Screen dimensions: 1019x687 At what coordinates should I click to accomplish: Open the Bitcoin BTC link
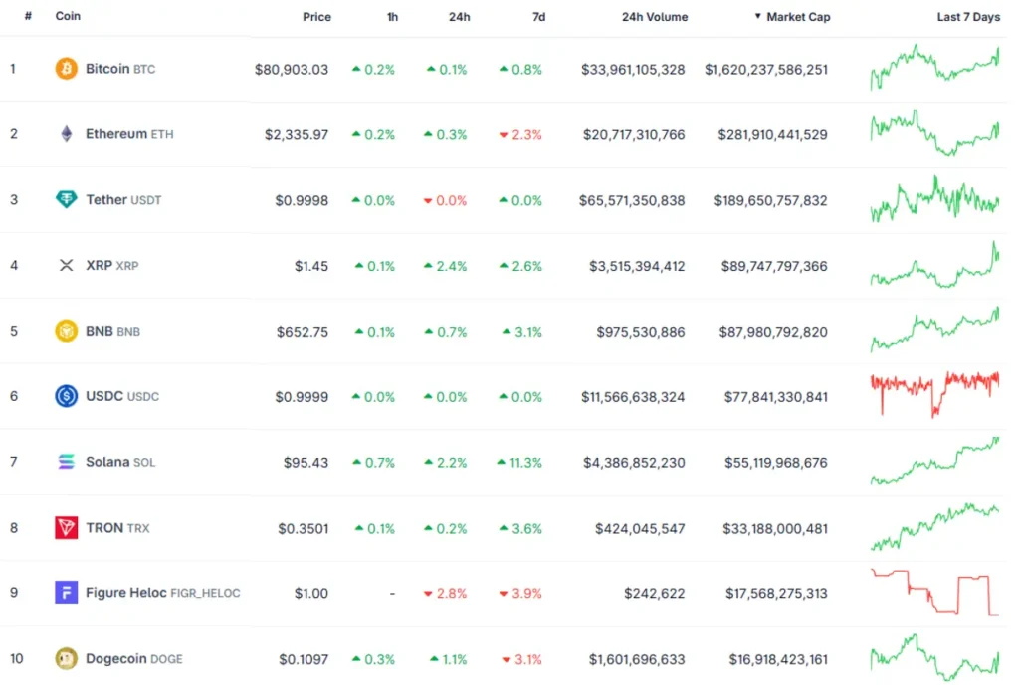pyautogui.click(x=120, y=69)
